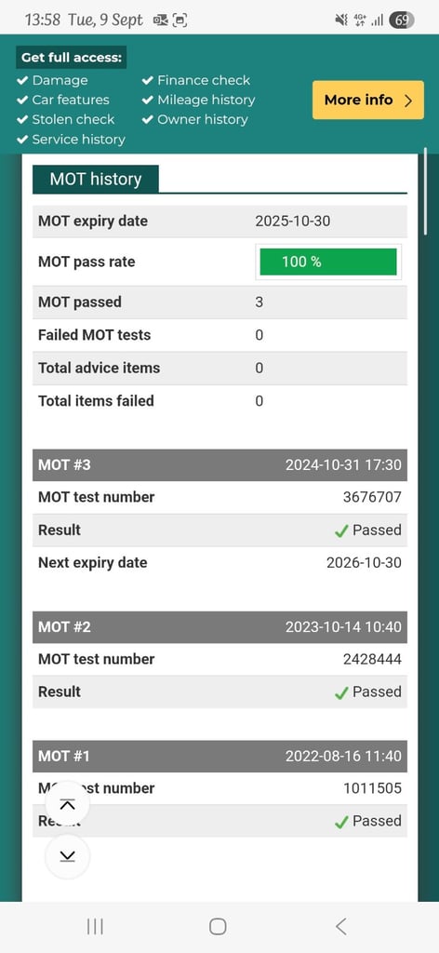Tap the Android back navigation icon
Image resolution: width=439 pixels, height=953 pixels.
point(341,926)
